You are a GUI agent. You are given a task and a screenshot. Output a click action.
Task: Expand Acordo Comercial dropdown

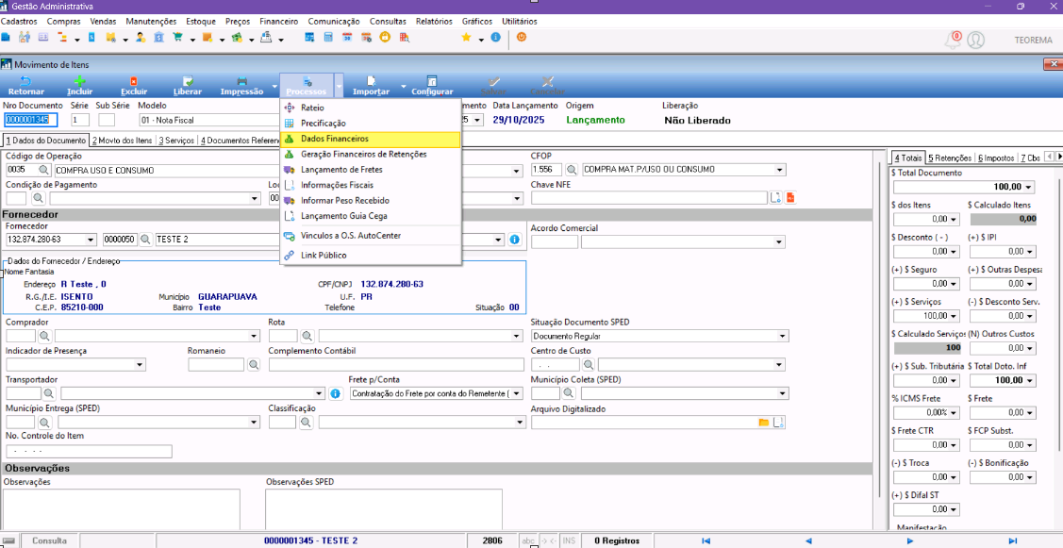780,241
